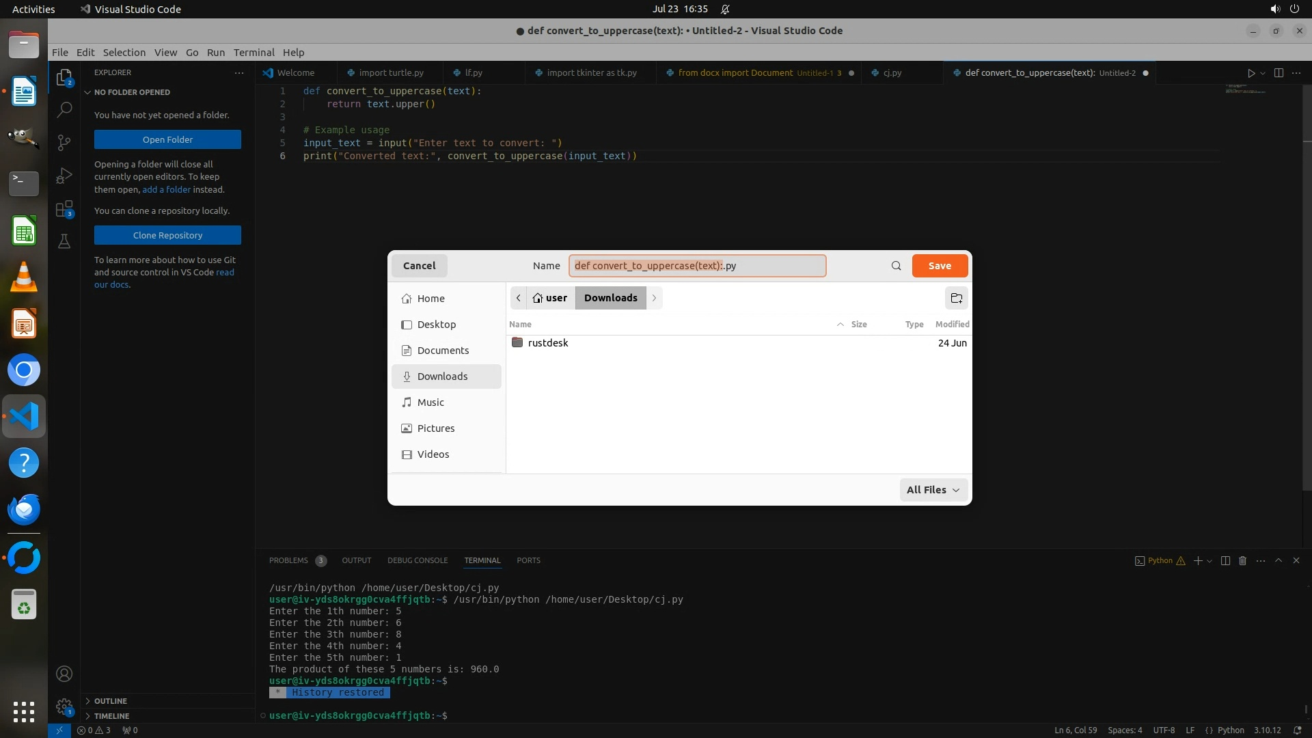Viewport: 1312px width, 738px height.
Task: Click the kill terminal trash icon
Action: [1242, 560]
